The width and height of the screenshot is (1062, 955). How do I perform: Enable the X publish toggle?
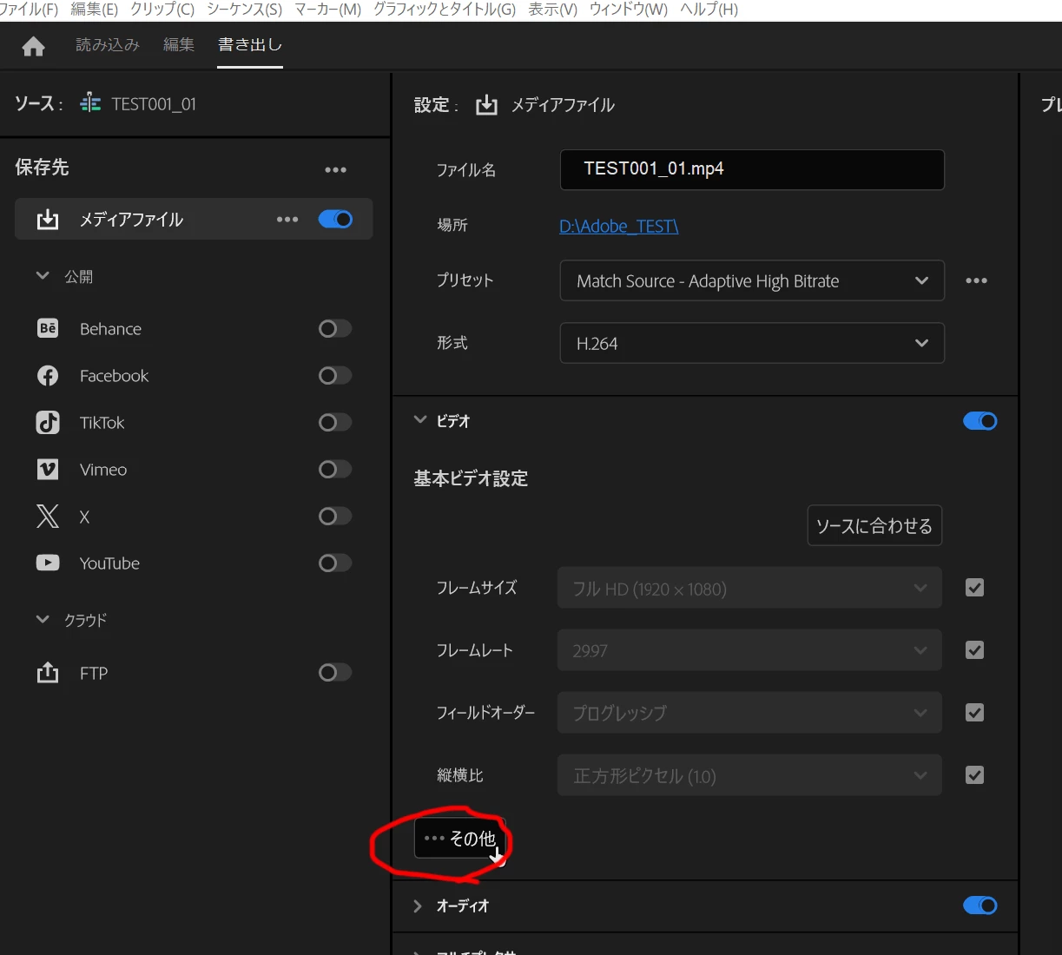pyautogui.click(x=335, y=516)
